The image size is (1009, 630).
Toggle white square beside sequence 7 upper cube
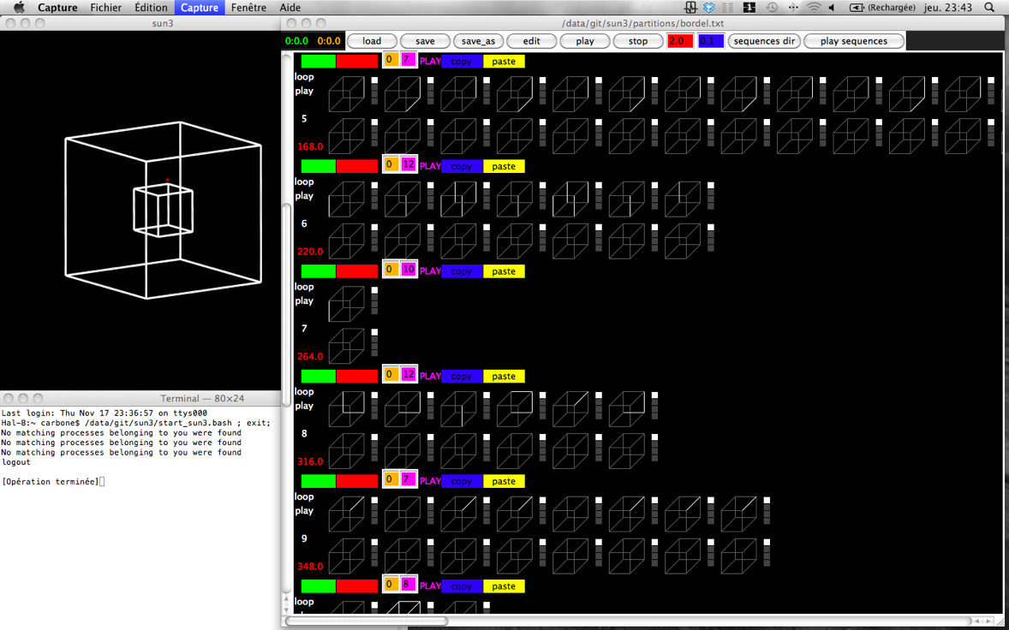point(374,290)
